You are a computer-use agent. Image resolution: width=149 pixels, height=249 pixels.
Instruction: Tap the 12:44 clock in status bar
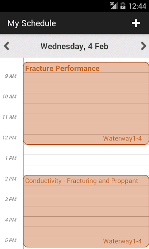(x=137, y=6)
